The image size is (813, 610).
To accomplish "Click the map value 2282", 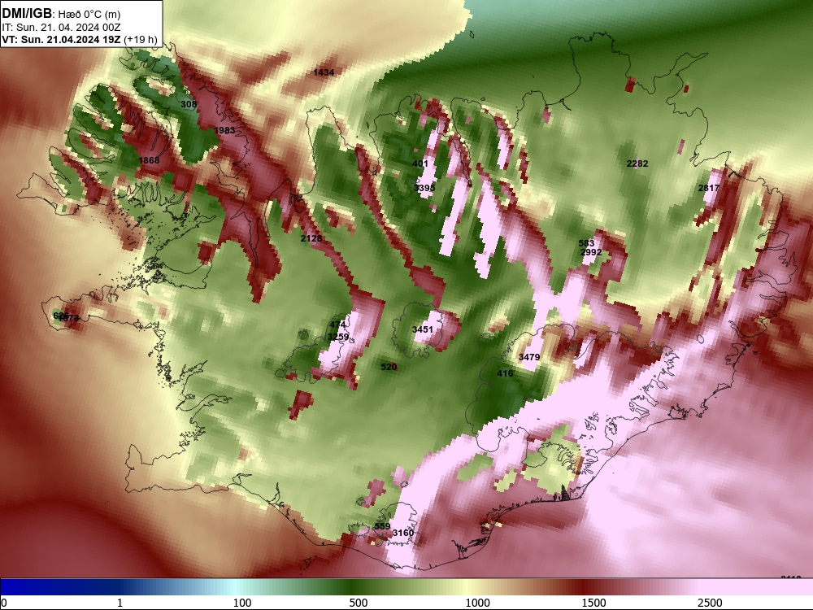I will click(637, 163).
